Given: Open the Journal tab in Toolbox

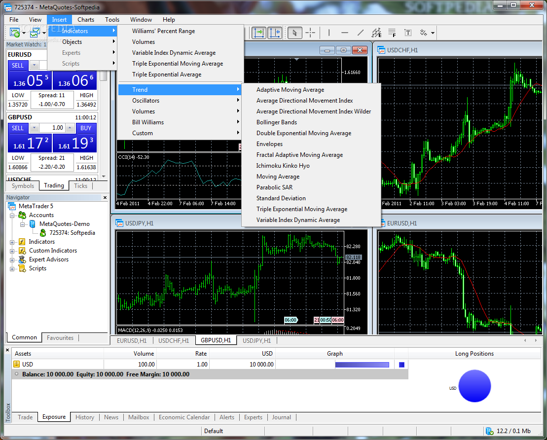Looking at the screenshot, I should click(282, 417).
